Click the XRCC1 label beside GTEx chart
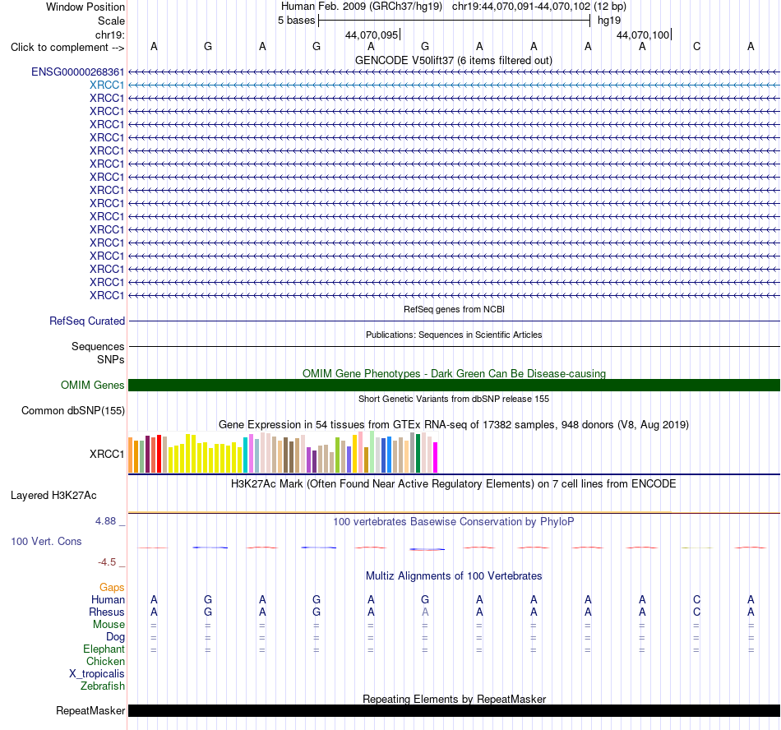 click(x=107, y=454)
